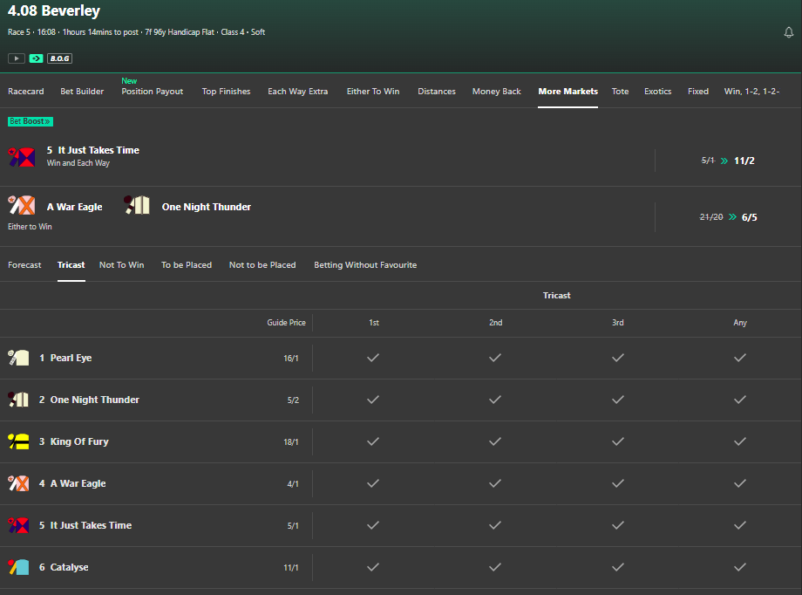The image size is (802, 595).
Task: Play the race preview video
Action: pyautogui.click(x=16, y=58)
